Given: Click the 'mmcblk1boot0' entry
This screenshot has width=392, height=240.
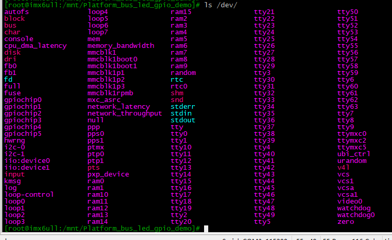Looking at the screenshot, I should (112, 59).
